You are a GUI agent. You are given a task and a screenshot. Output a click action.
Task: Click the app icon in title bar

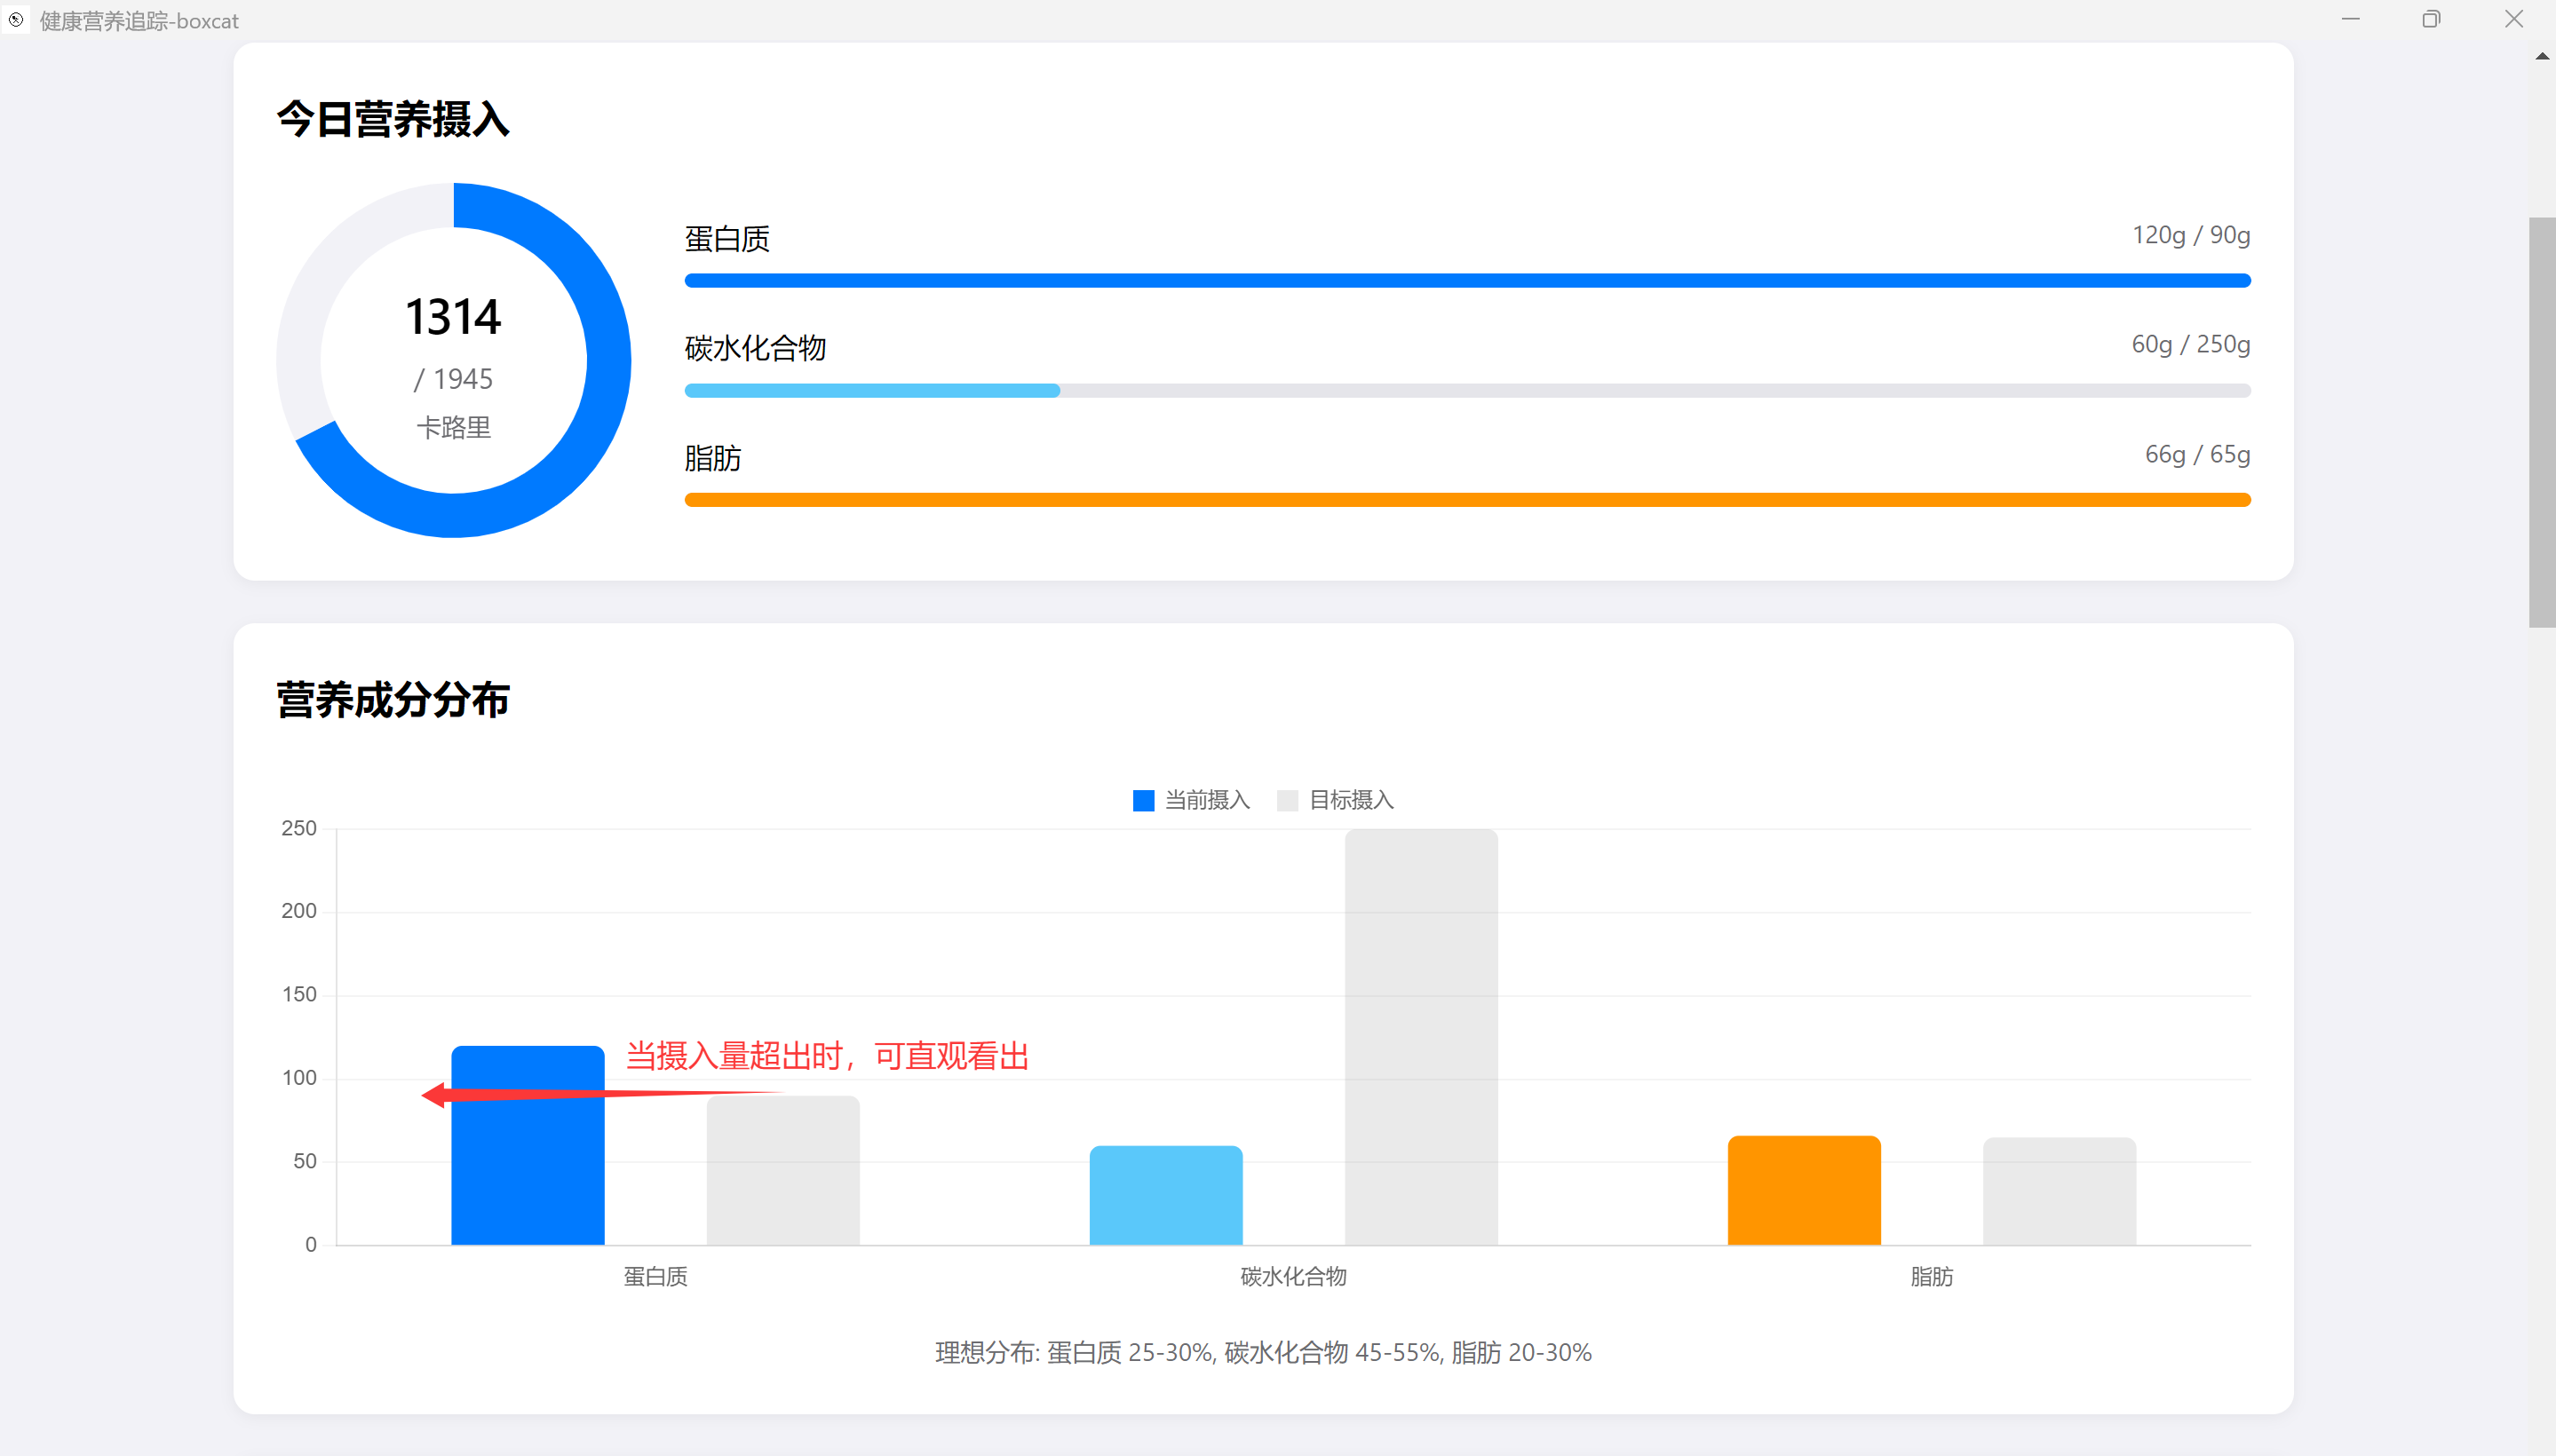16,20
